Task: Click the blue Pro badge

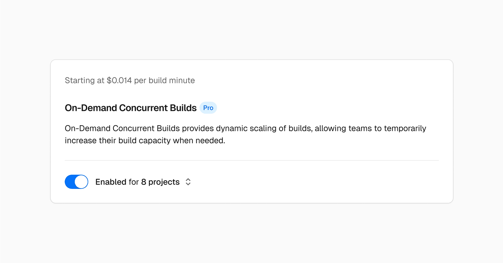Action: (x=208, y=108)
